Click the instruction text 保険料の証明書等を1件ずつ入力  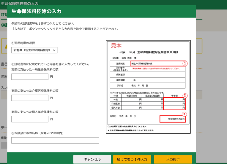click(43, 23)
